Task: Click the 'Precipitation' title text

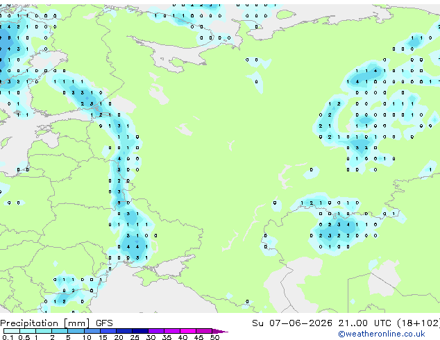Action: tap(29, 323)
